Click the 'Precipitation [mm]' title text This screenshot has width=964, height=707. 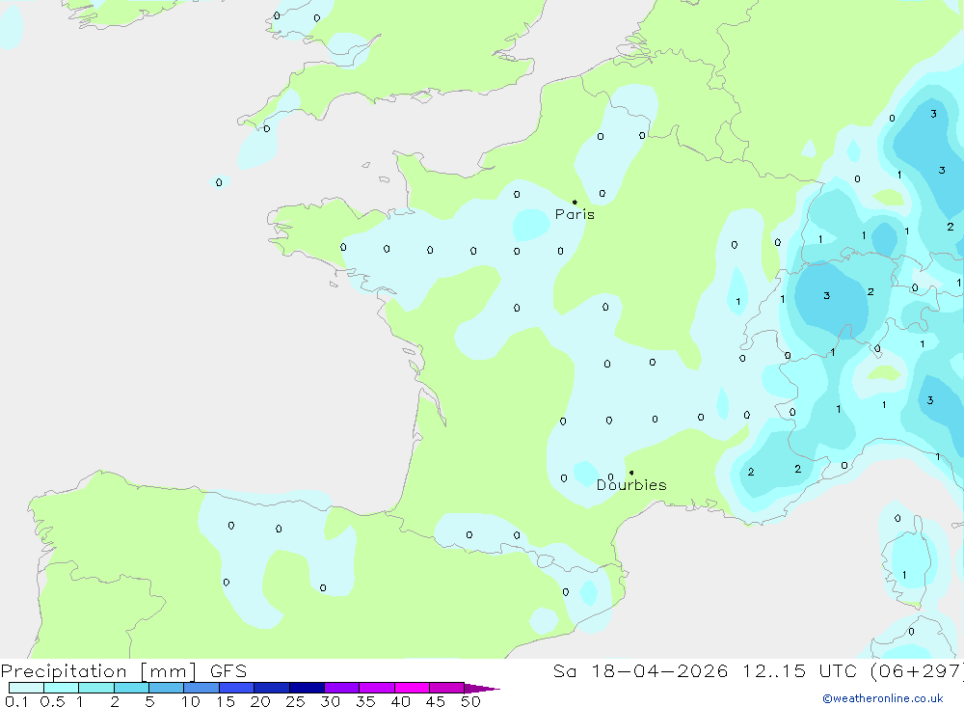(98, 671)
